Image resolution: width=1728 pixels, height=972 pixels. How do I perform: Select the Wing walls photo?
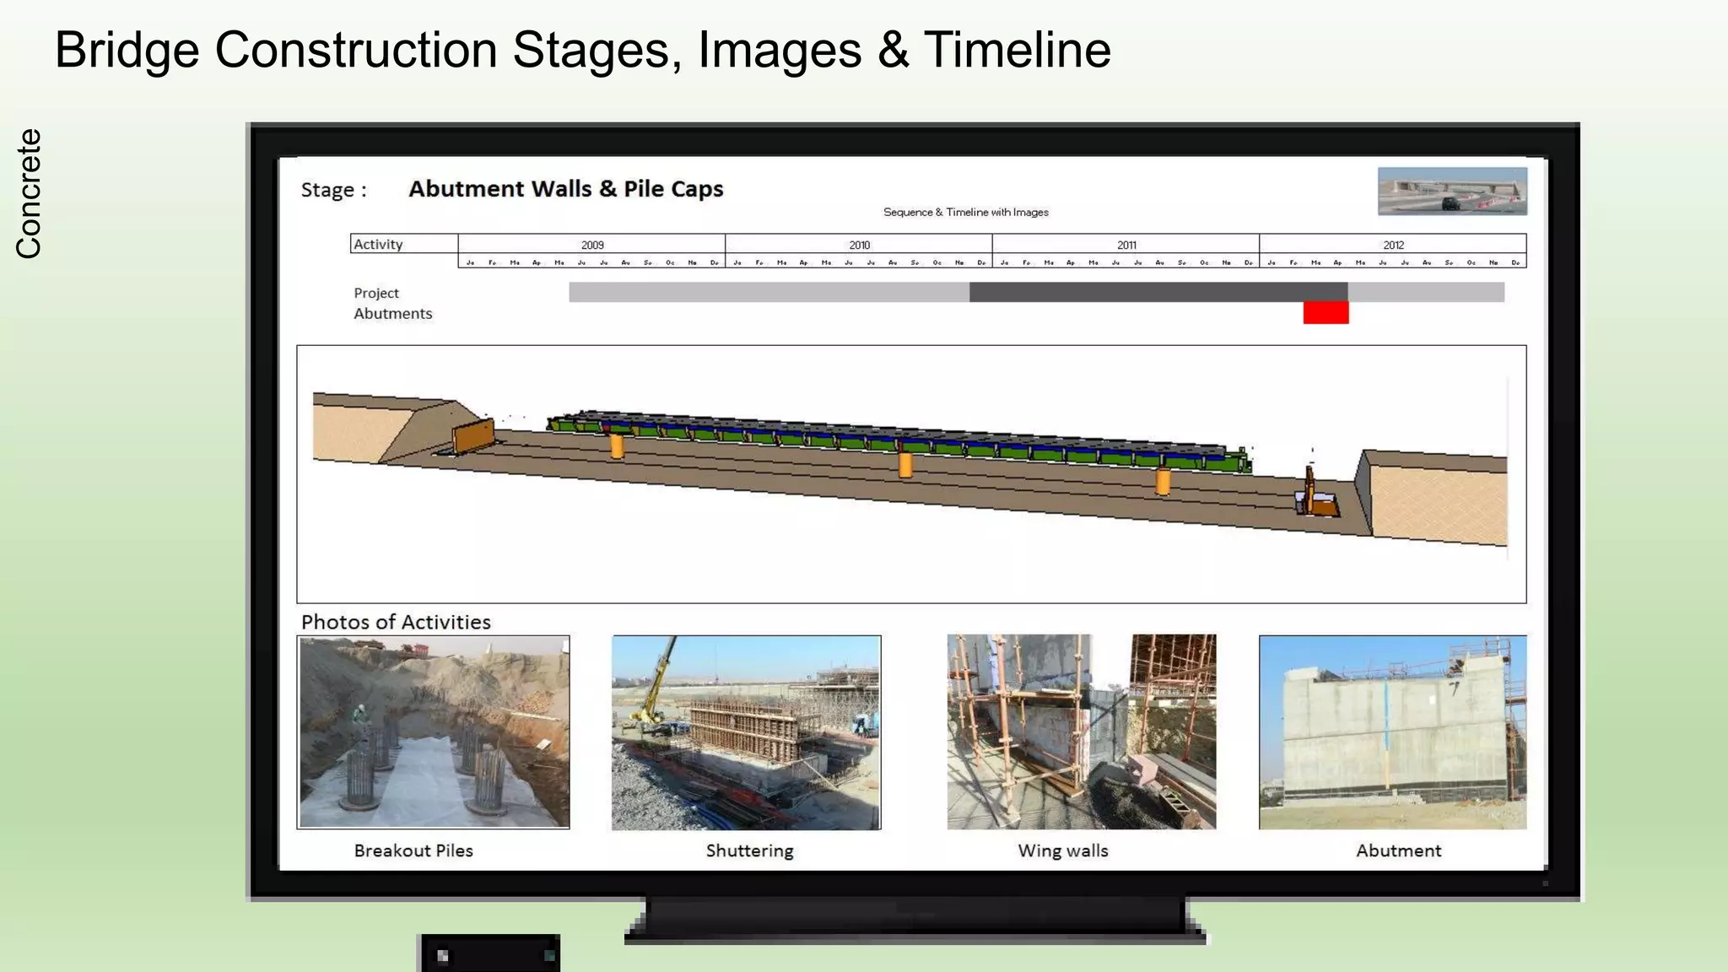click(1081, 732)
